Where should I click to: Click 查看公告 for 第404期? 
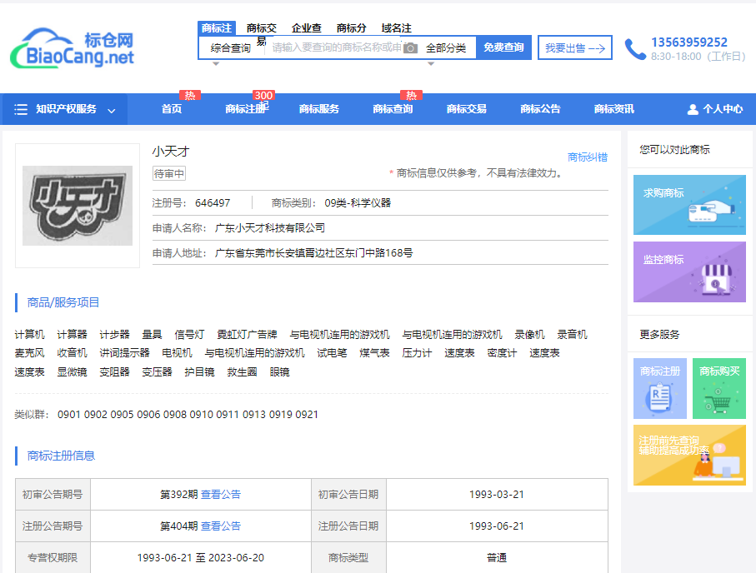coord(221,526)
